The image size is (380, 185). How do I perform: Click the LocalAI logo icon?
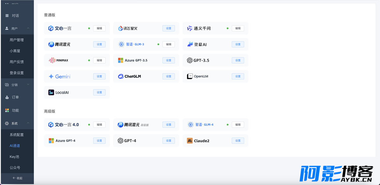(x=51, y=93)
